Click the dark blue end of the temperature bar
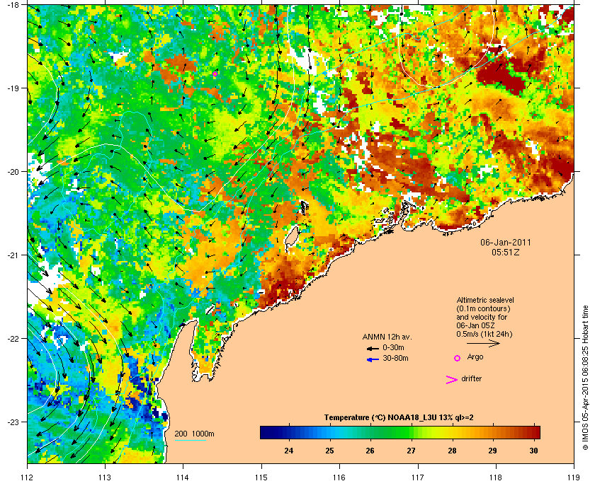 point(267,432)
